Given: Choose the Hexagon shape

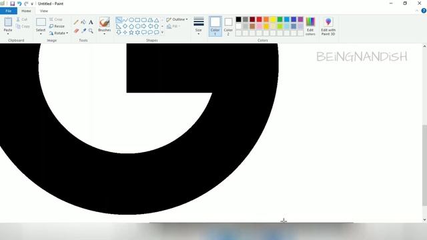Looking at the screenshot, I should click(x=137, y=27).
